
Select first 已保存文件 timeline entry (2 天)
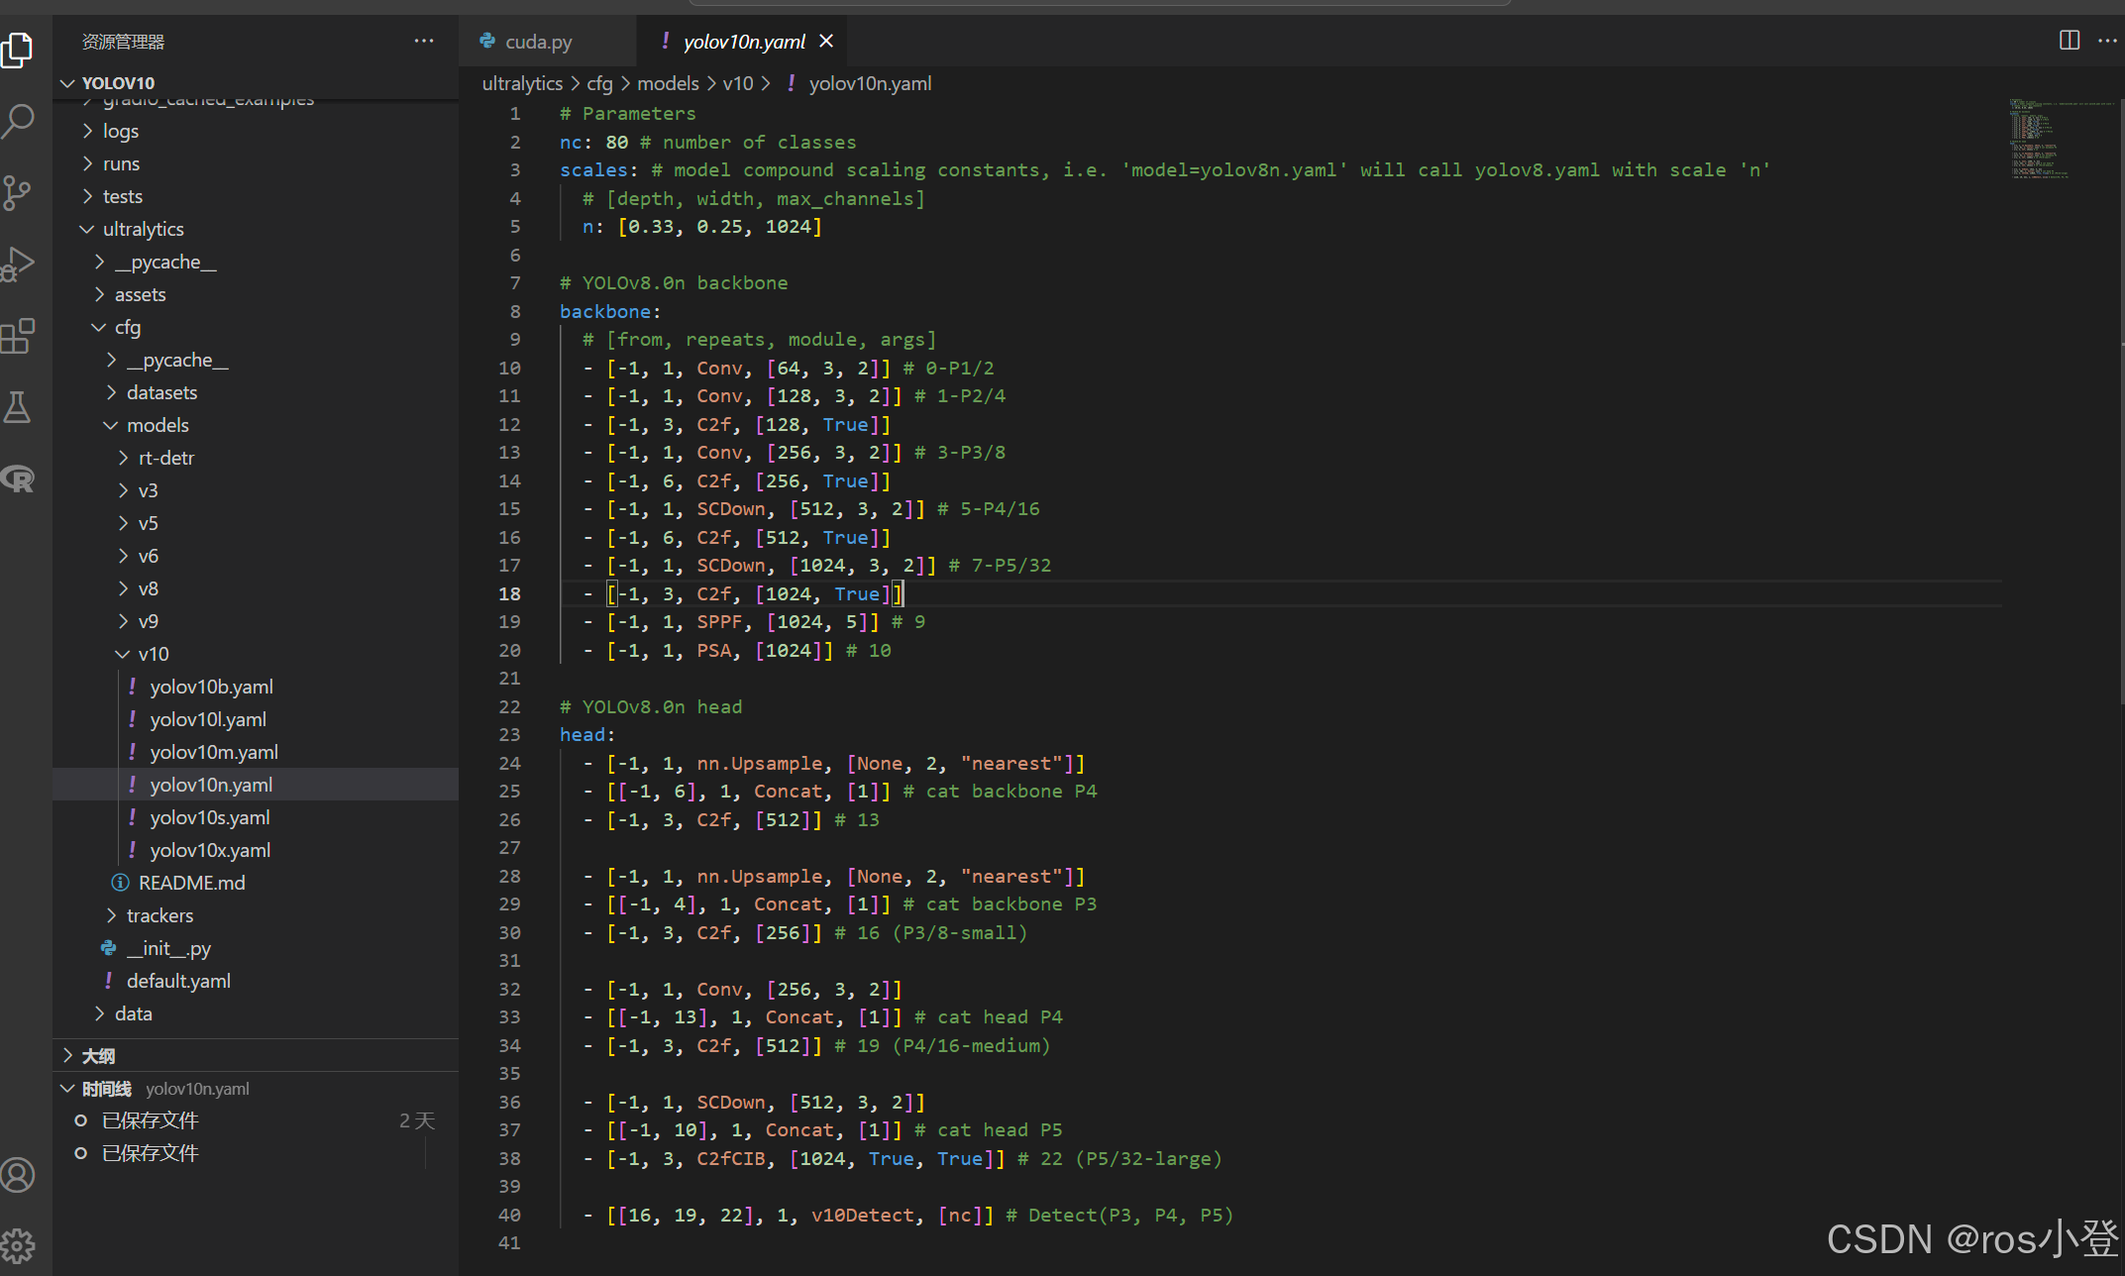[x=256, y=1120]
